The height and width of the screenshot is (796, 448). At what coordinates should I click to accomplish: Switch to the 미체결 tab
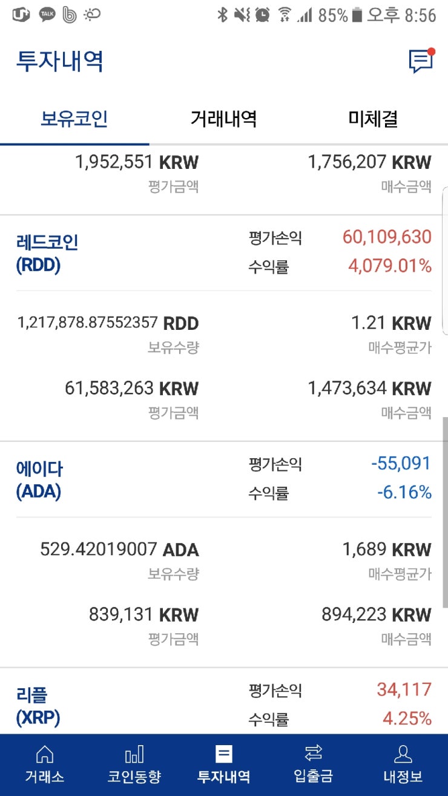click(373, 119)
